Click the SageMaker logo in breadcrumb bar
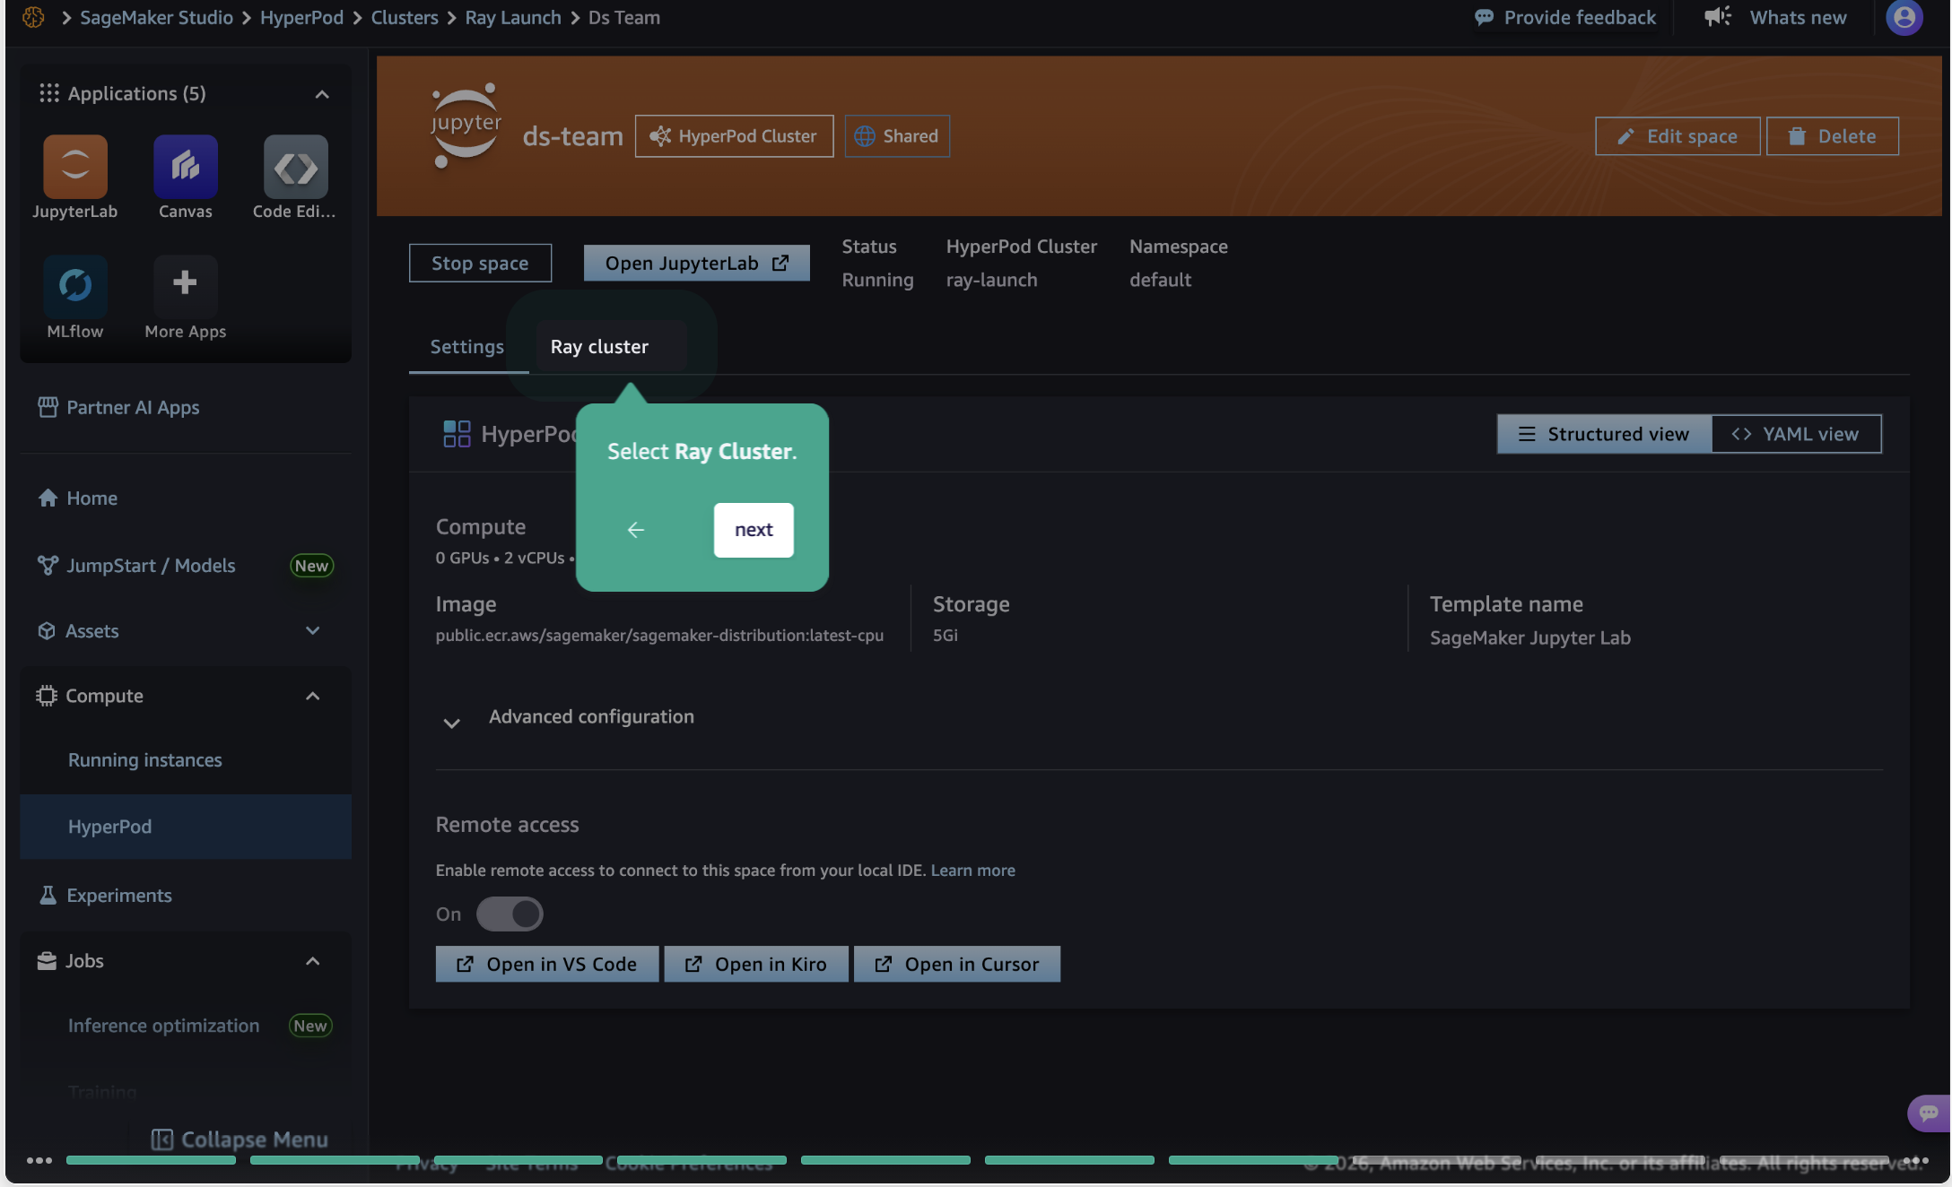The width and height of the screenshot is (1952, 1187). tap(33, 17)
